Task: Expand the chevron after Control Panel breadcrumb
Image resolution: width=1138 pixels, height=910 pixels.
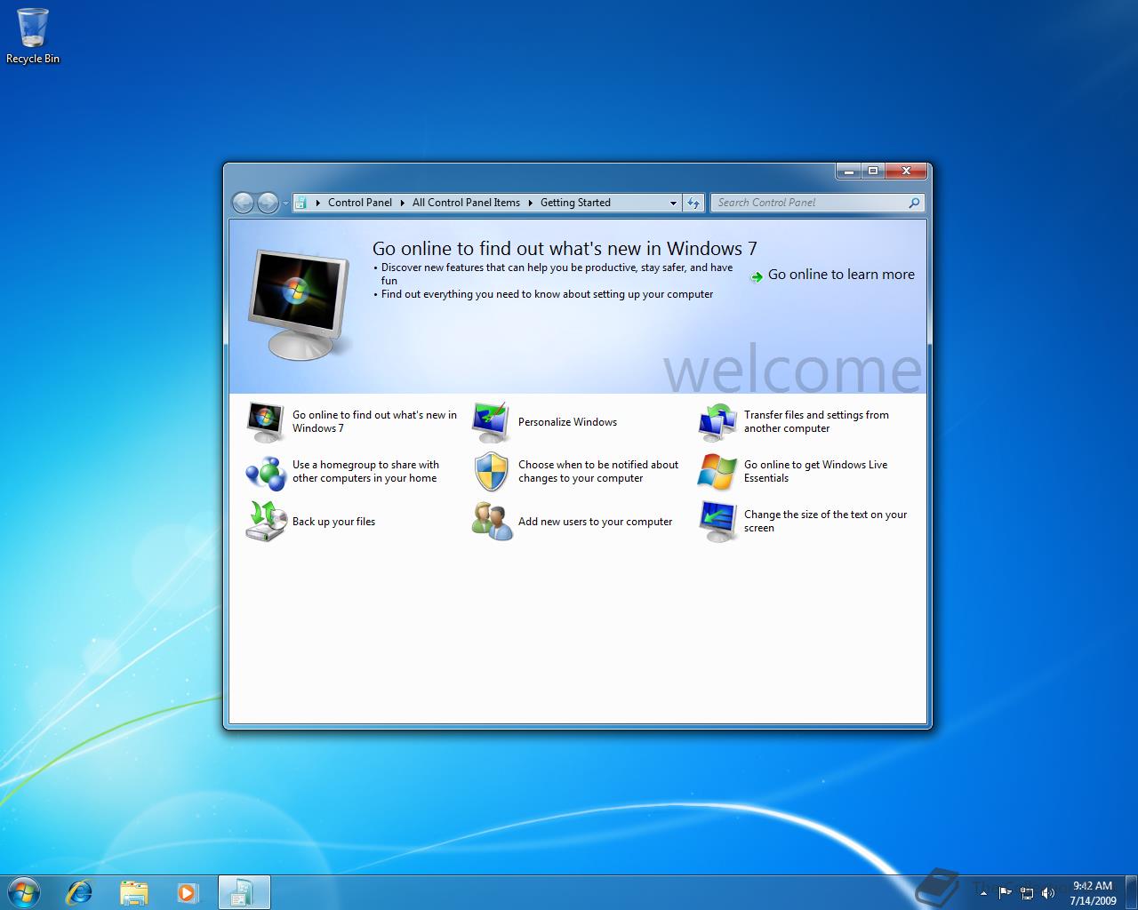Action: [402, 203]
